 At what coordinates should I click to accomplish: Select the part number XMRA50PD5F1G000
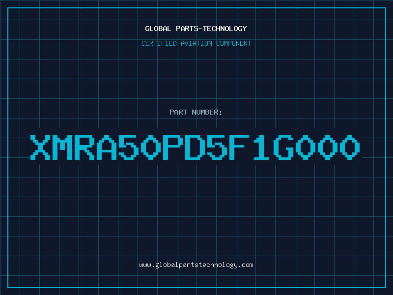(x=195, y=147)
